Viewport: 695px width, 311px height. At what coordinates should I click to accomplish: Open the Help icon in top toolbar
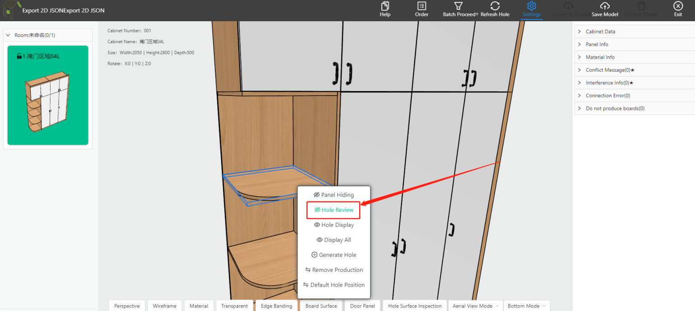point(385,6)
